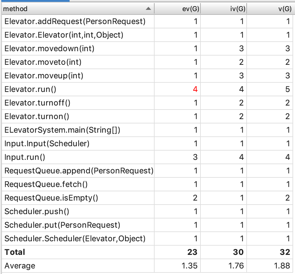
Task: Select the Input.run() method row
Action: 25,157
